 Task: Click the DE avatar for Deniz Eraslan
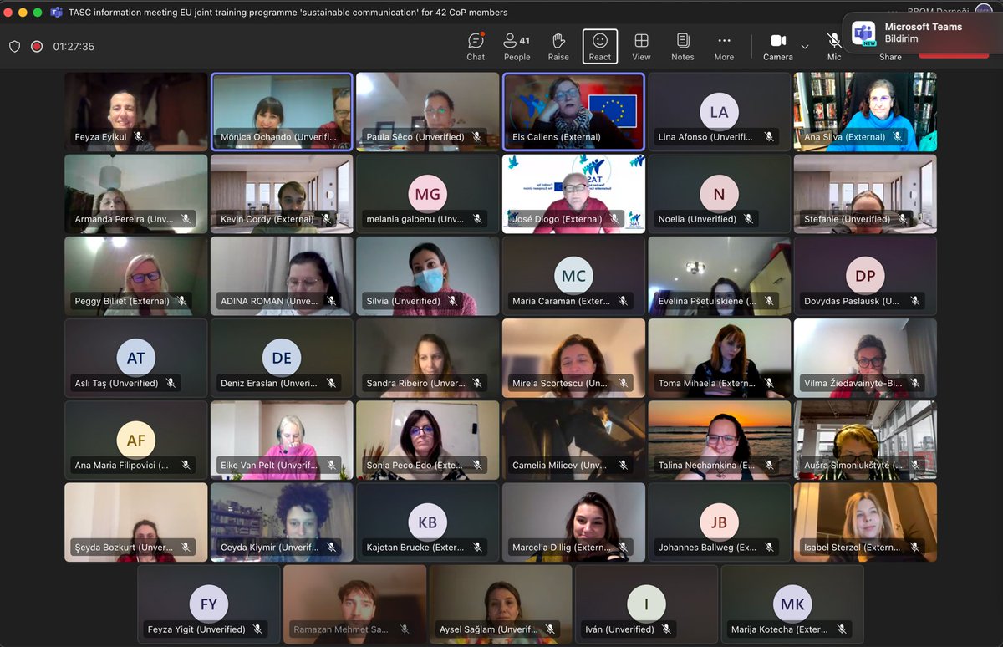282,358
